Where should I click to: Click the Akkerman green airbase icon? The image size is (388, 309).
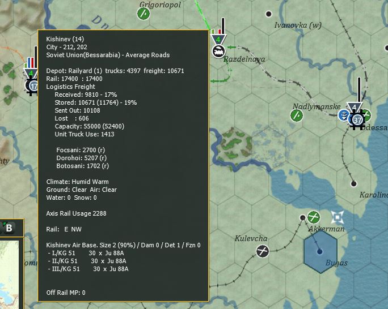pyautogui.click(x=314, y=217)
